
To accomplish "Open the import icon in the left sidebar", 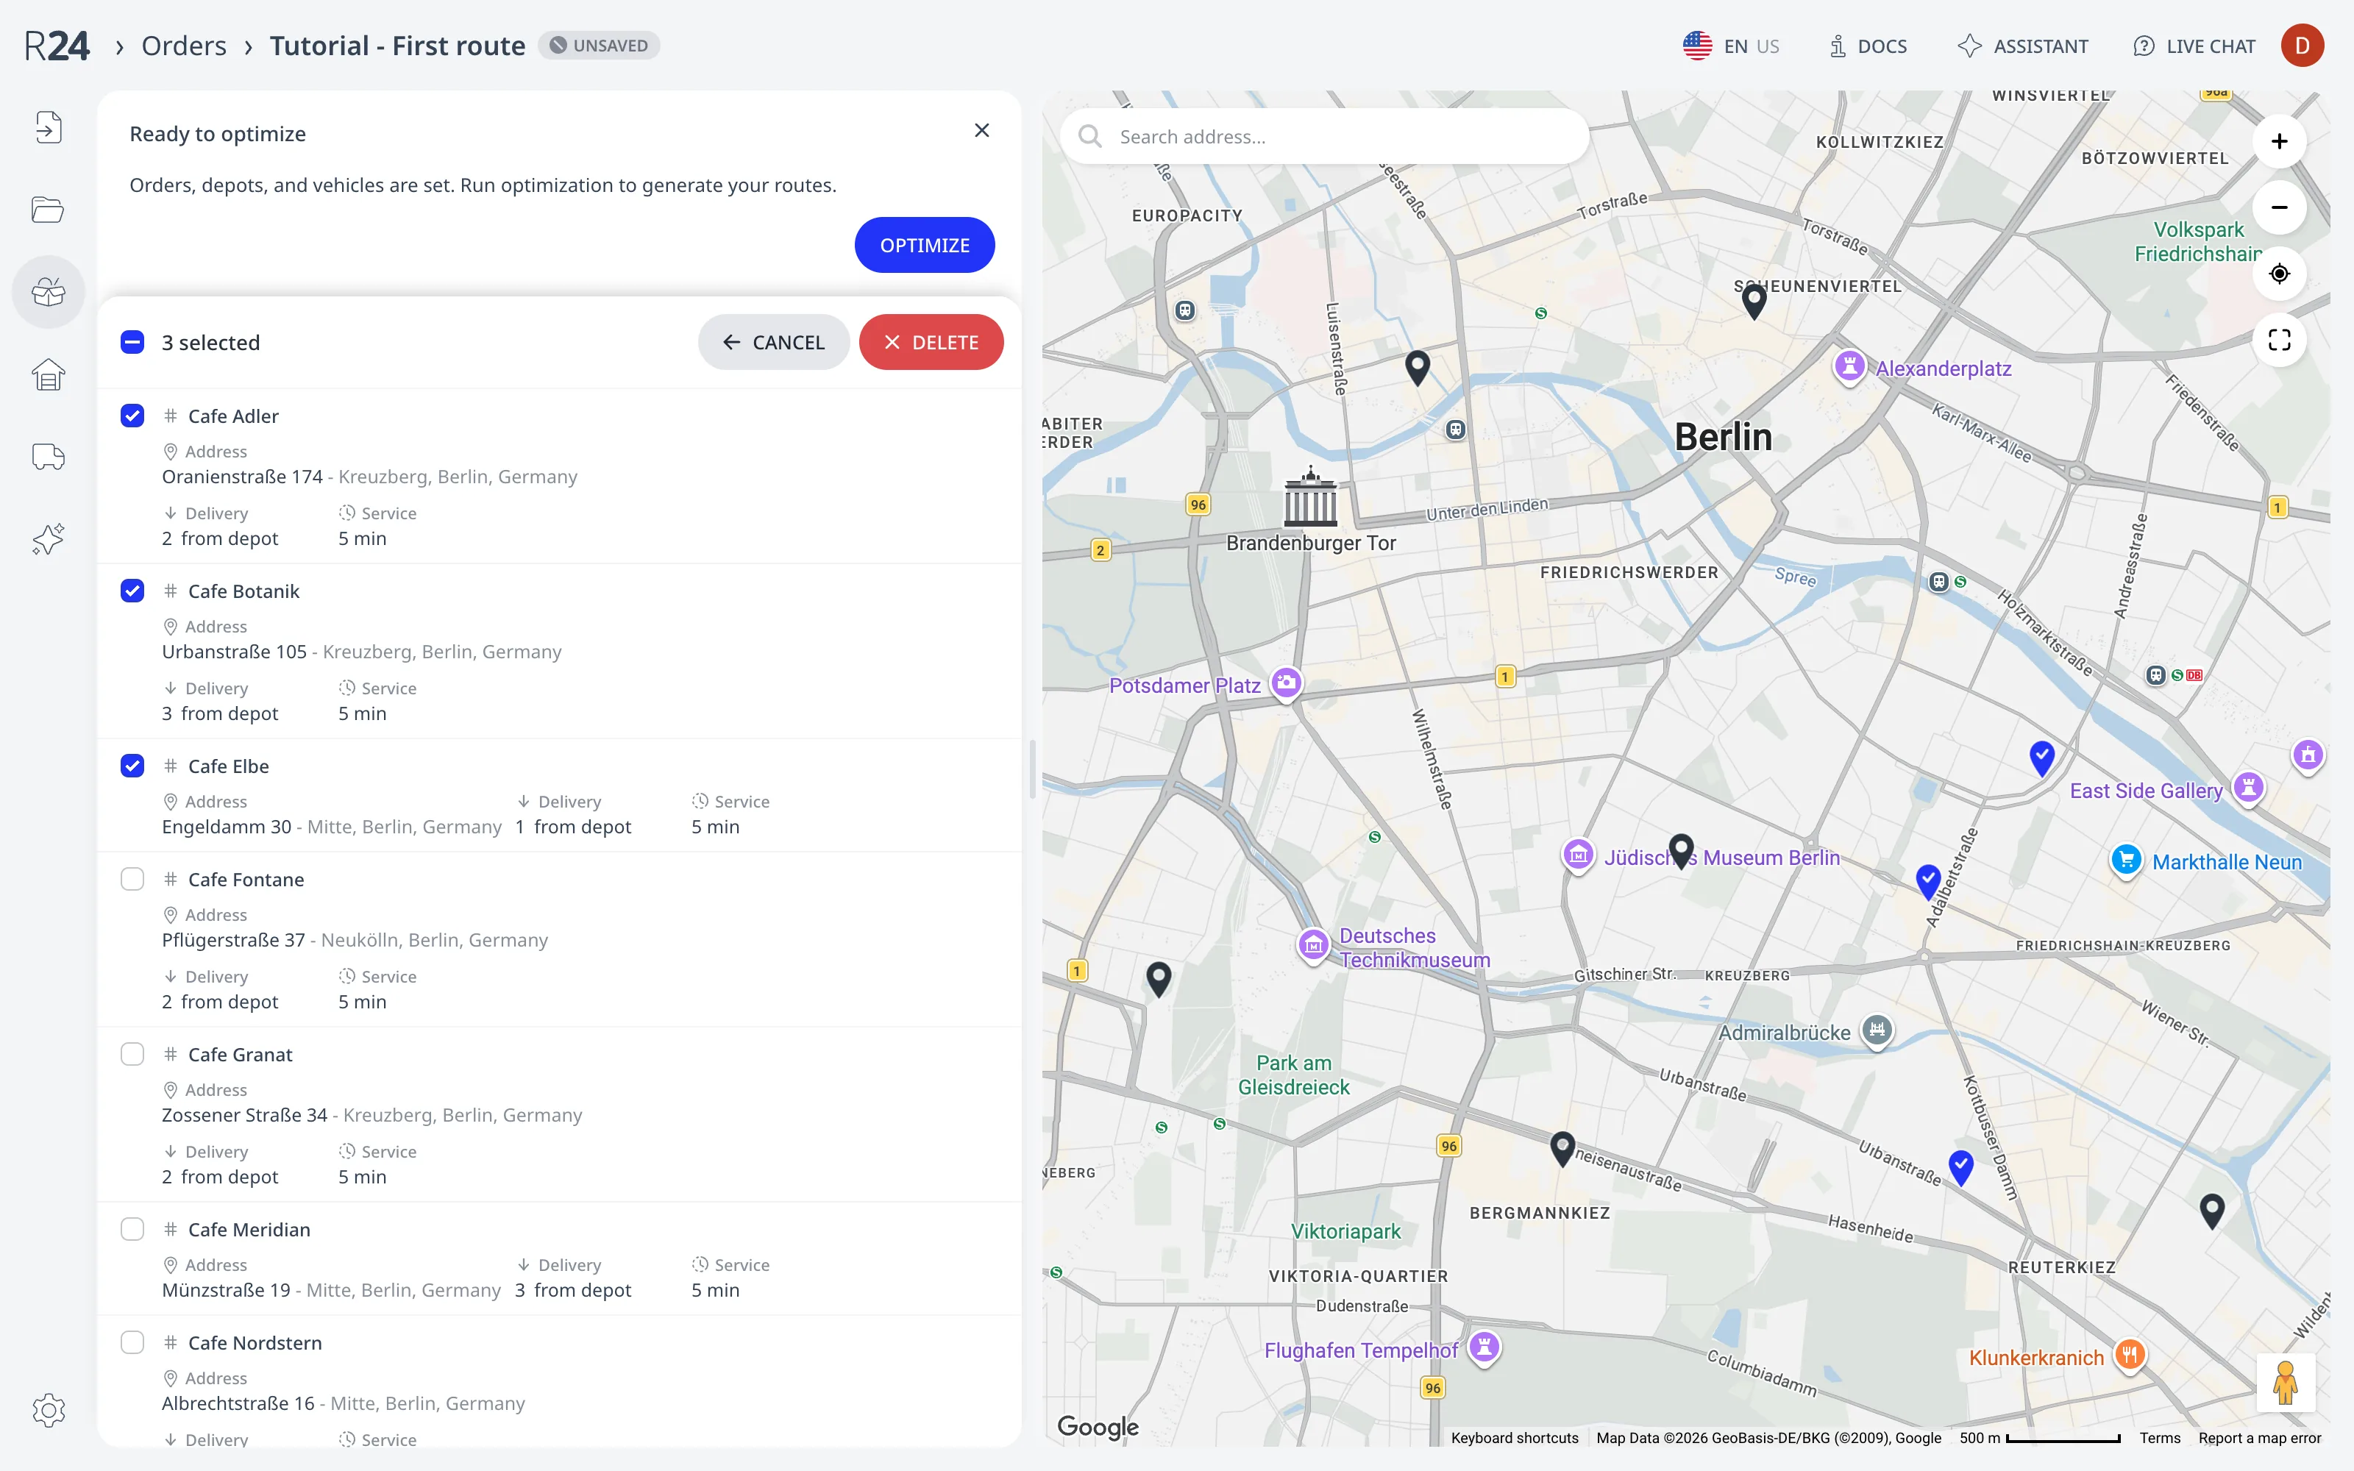I will [x=49, y=127].
